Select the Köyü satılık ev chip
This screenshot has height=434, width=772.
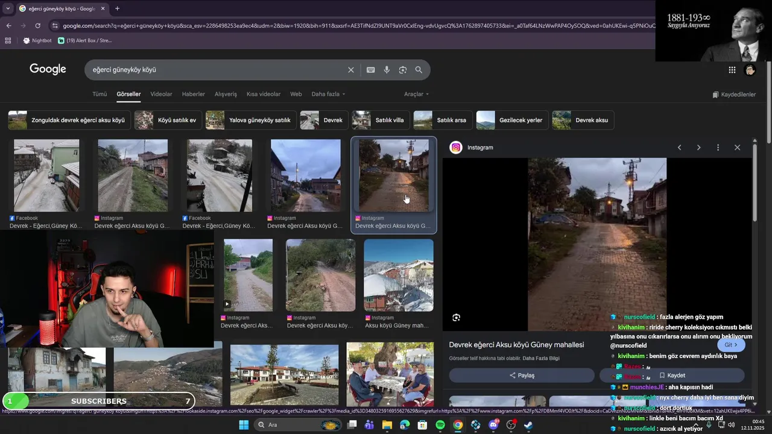pos(168,120)
